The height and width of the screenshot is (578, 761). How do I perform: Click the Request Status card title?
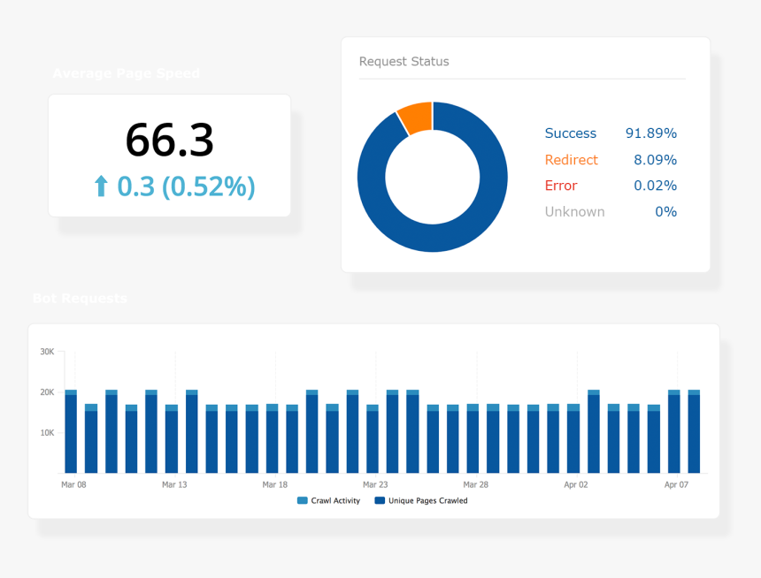tap(404, 62)
